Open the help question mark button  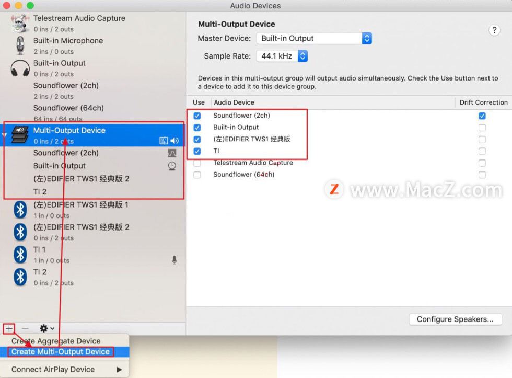(x=494, y=30)
